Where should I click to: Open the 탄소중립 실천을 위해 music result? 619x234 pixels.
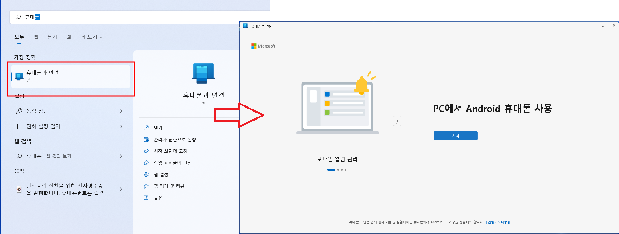point(70,189)
